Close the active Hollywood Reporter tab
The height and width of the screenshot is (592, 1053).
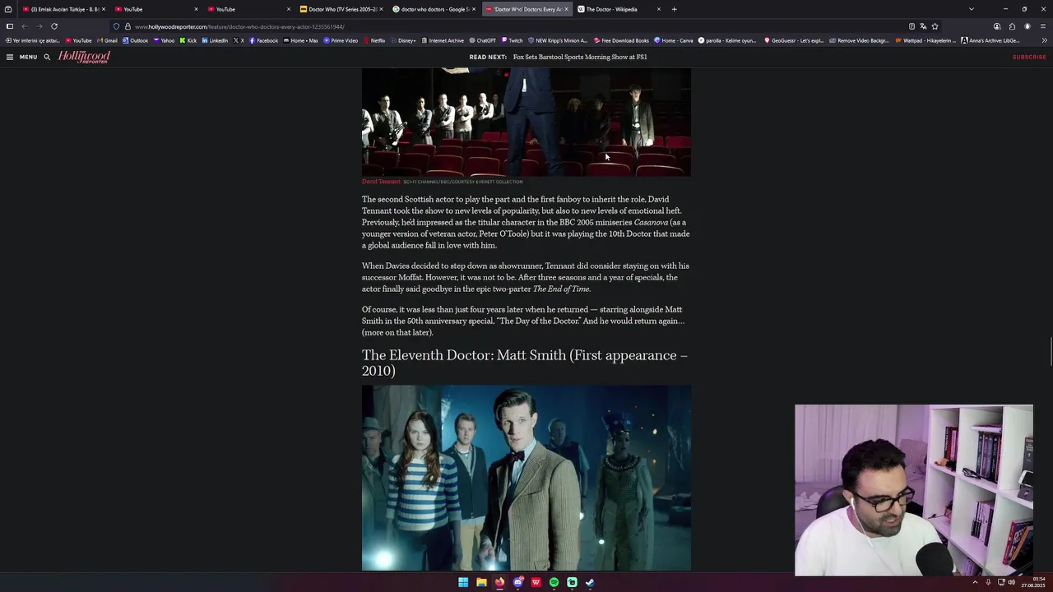point(566,9)
